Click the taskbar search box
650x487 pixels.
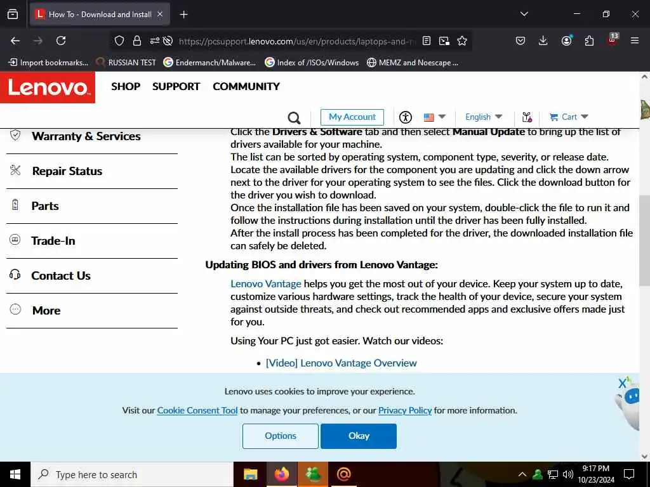click(x=132, y=474)
